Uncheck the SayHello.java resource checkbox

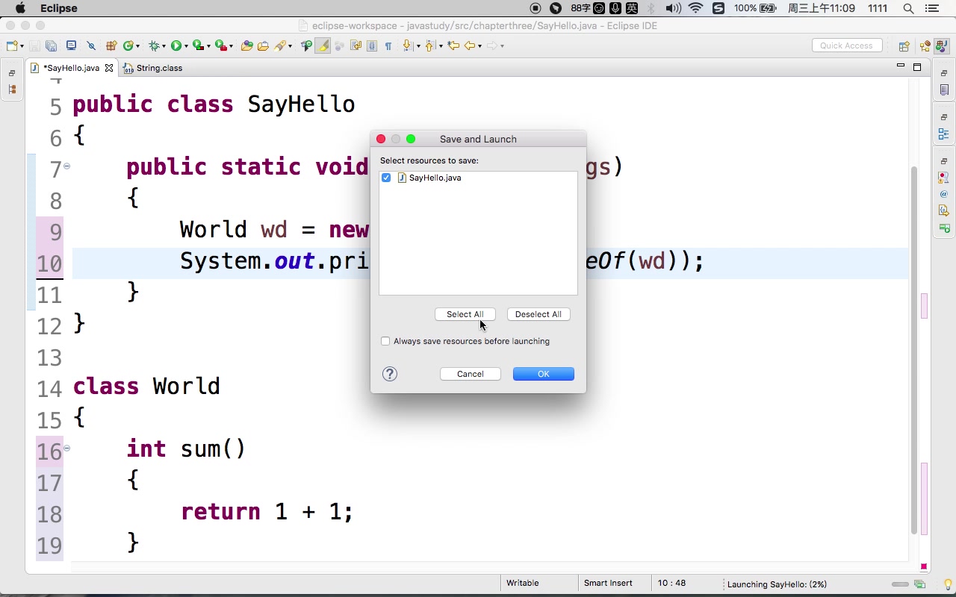tap(386, 178)
